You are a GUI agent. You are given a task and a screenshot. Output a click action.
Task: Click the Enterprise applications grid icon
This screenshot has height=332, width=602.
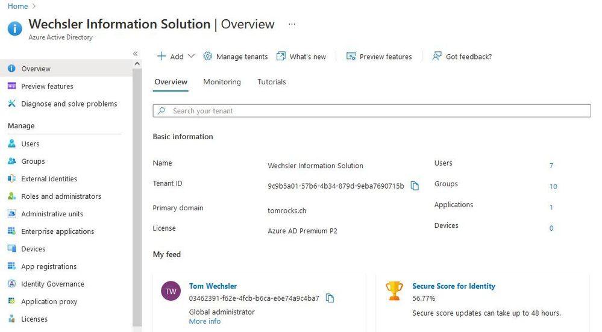click(x=11, y=231)
